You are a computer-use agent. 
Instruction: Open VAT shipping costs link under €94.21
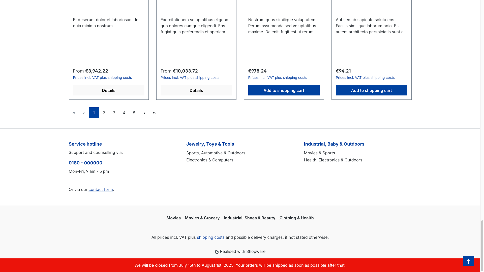[365, 78]
